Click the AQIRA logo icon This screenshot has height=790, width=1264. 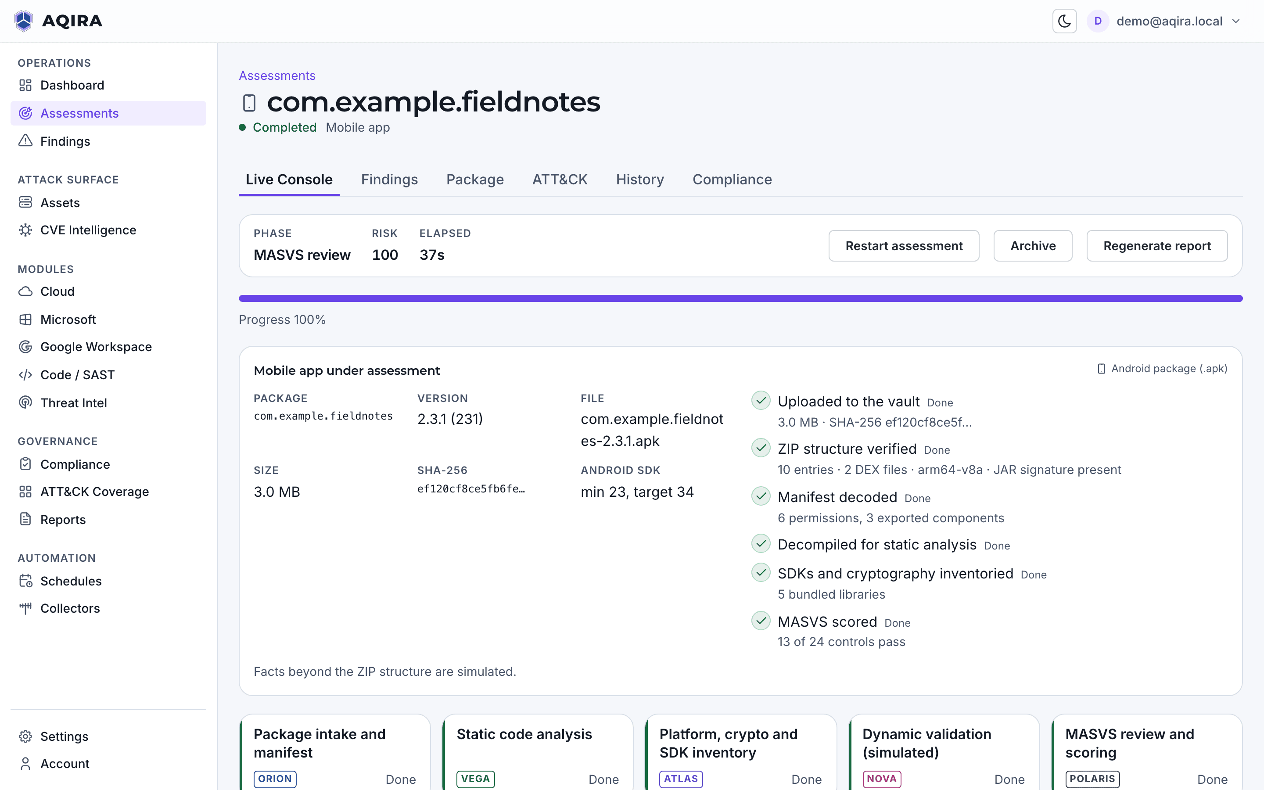(x=24, y=21)
